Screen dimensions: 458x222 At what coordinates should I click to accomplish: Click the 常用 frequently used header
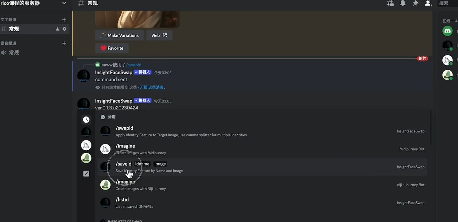coord(112,117)
